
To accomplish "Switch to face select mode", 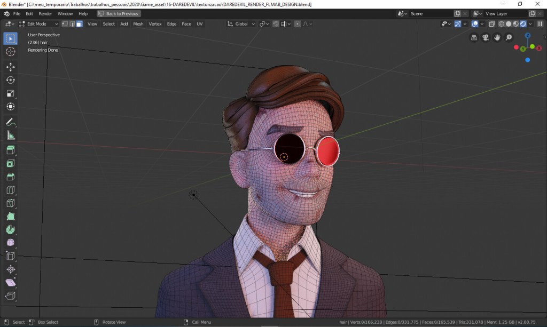I will 79,24.
